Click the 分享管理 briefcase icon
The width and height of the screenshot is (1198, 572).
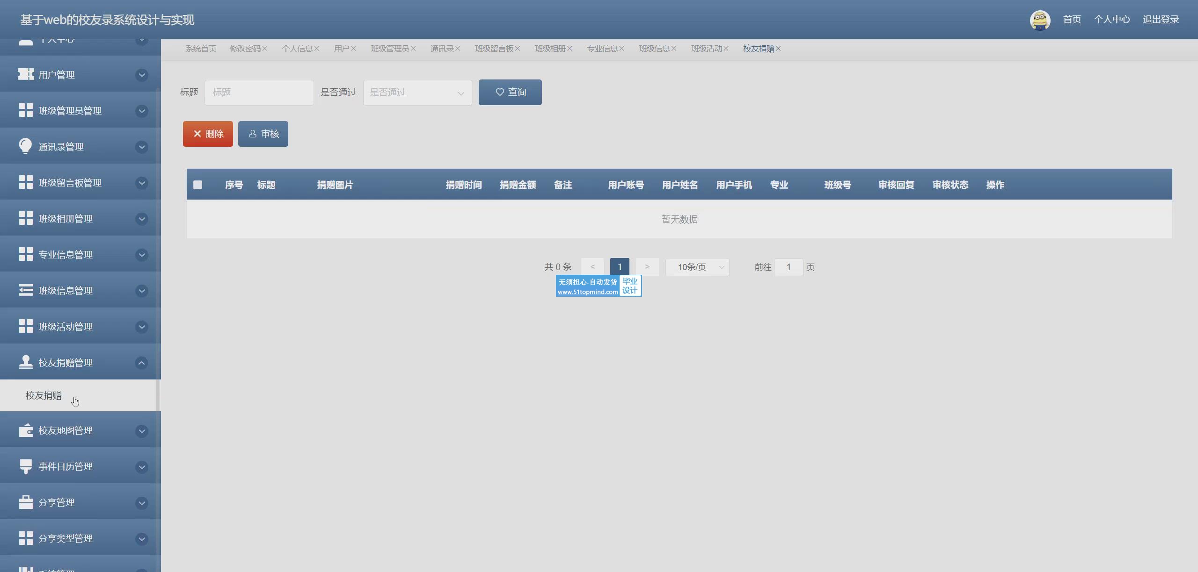[x=26, y=502]
